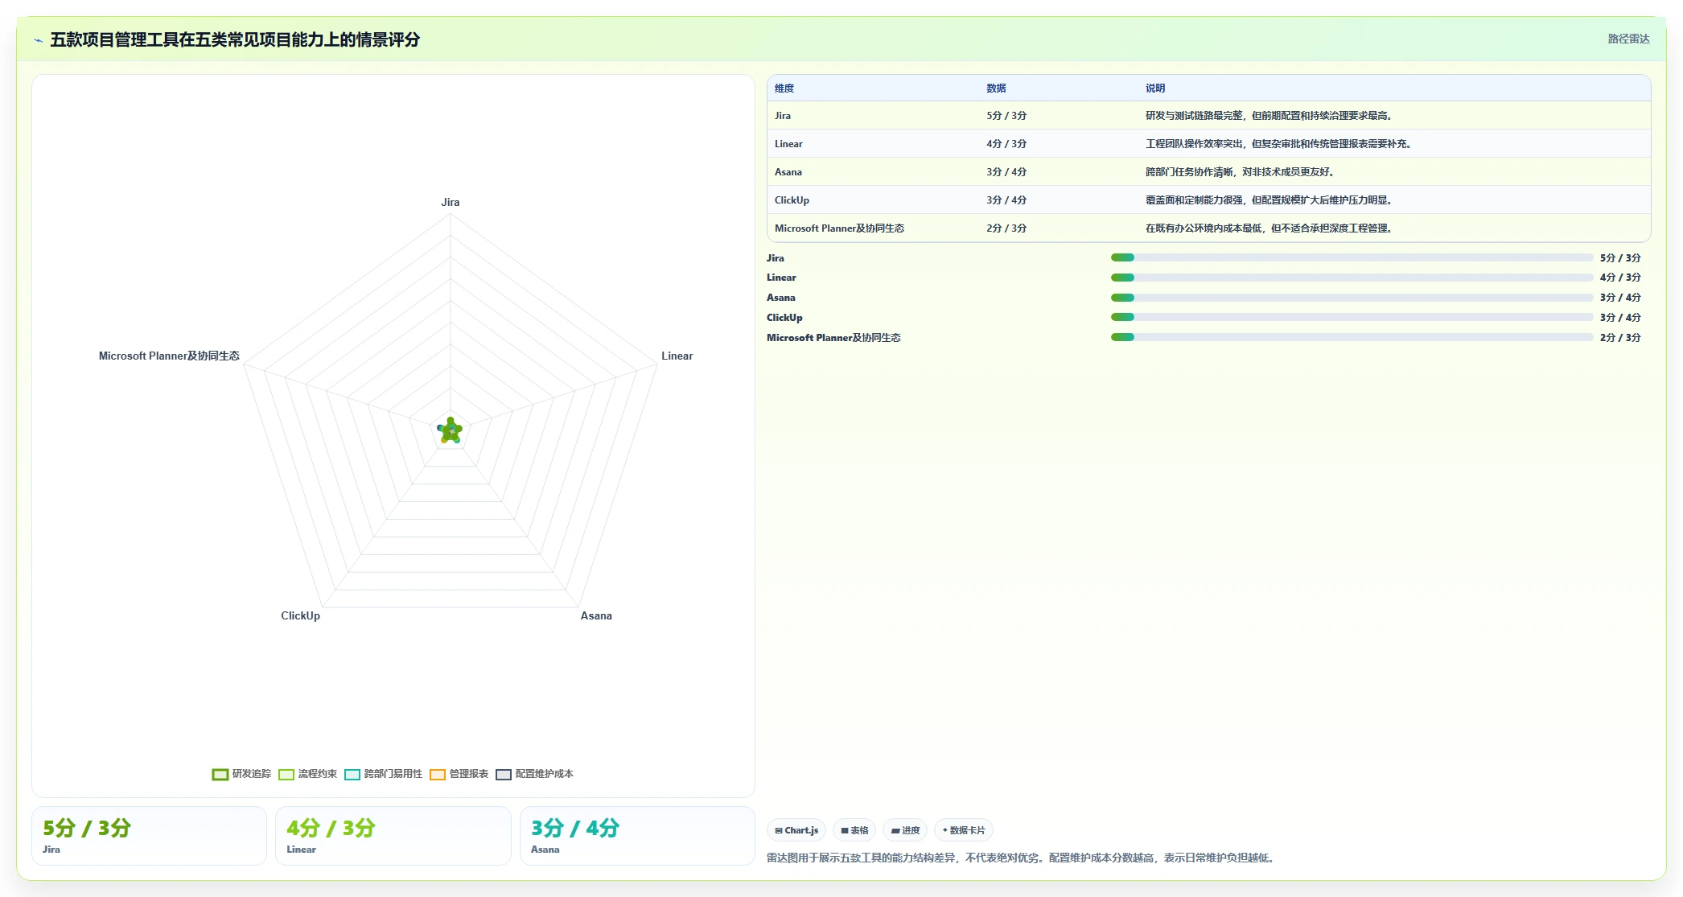1683x897 pixels.
Task: Click the 进度 tag
Action: [905, 830]
